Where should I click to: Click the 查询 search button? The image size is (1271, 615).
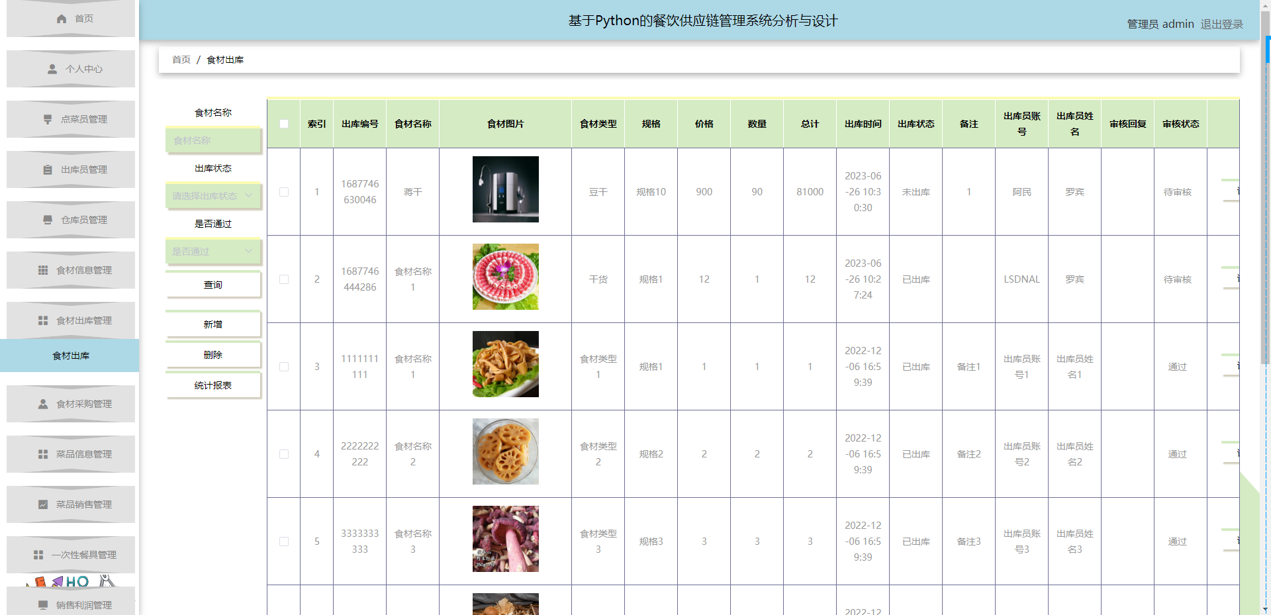coord(213,285)
